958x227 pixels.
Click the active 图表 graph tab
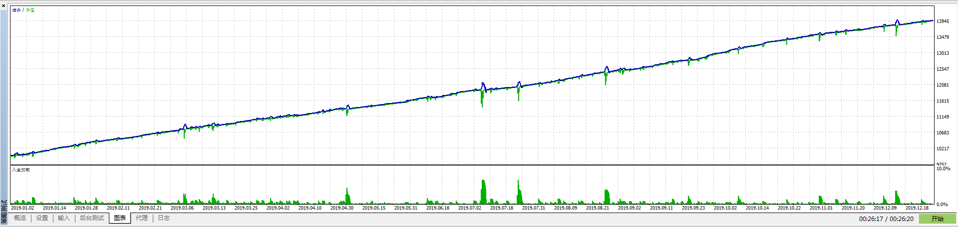120,218
